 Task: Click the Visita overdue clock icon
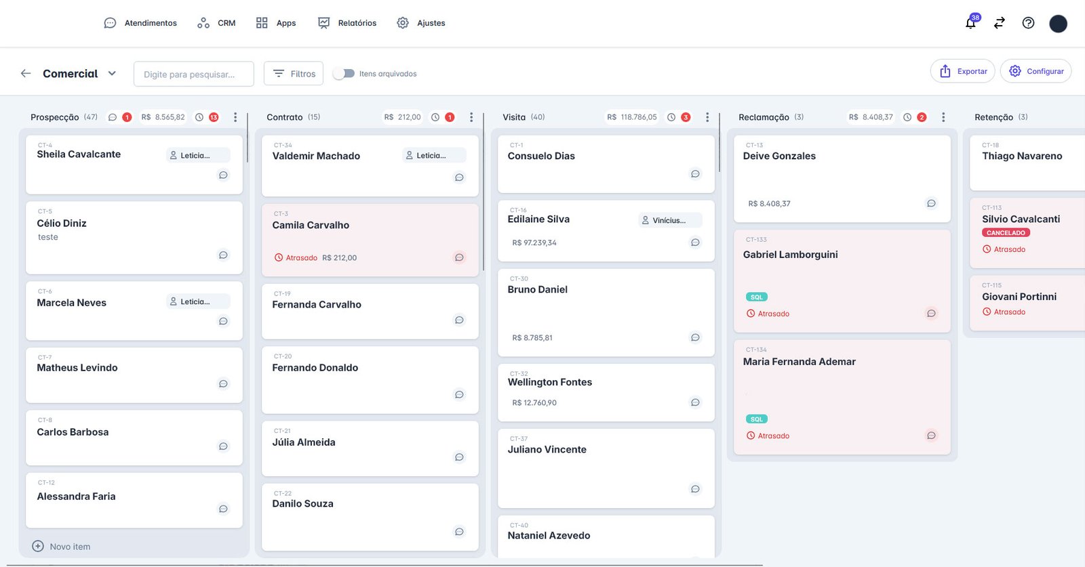671,117
